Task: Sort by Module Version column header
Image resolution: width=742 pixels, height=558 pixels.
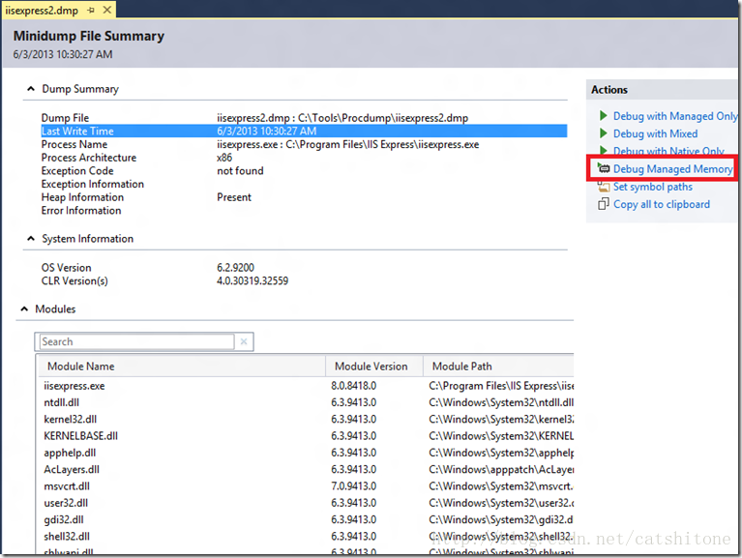Action: click(x=371, y=367)
